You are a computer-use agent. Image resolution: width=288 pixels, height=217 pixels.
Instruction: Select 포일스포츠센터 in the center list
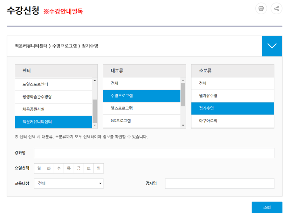[x=53, y=84]
